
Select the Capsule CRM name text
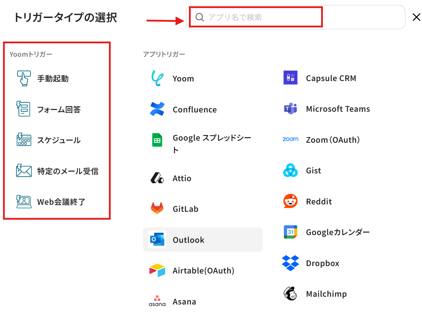pos(331,78)
